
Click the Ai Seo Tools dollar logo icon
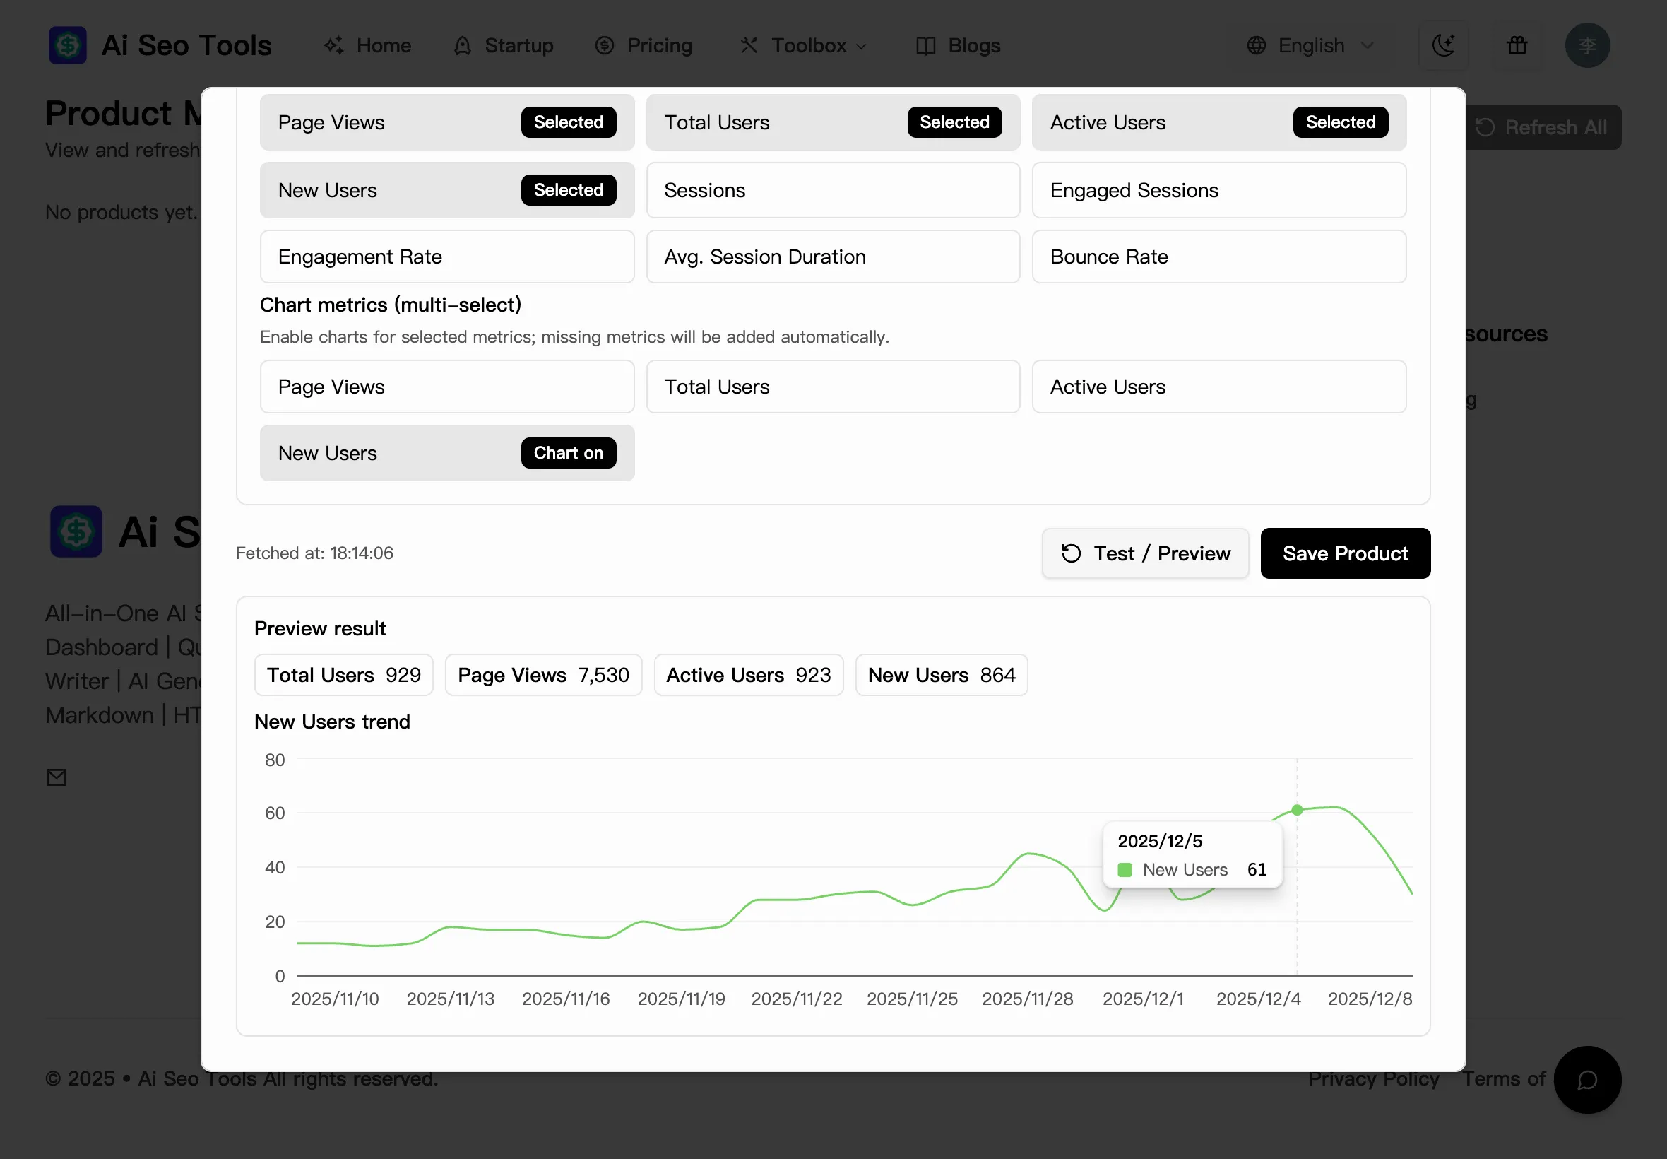pyautogui.click(x=68, y=45)
